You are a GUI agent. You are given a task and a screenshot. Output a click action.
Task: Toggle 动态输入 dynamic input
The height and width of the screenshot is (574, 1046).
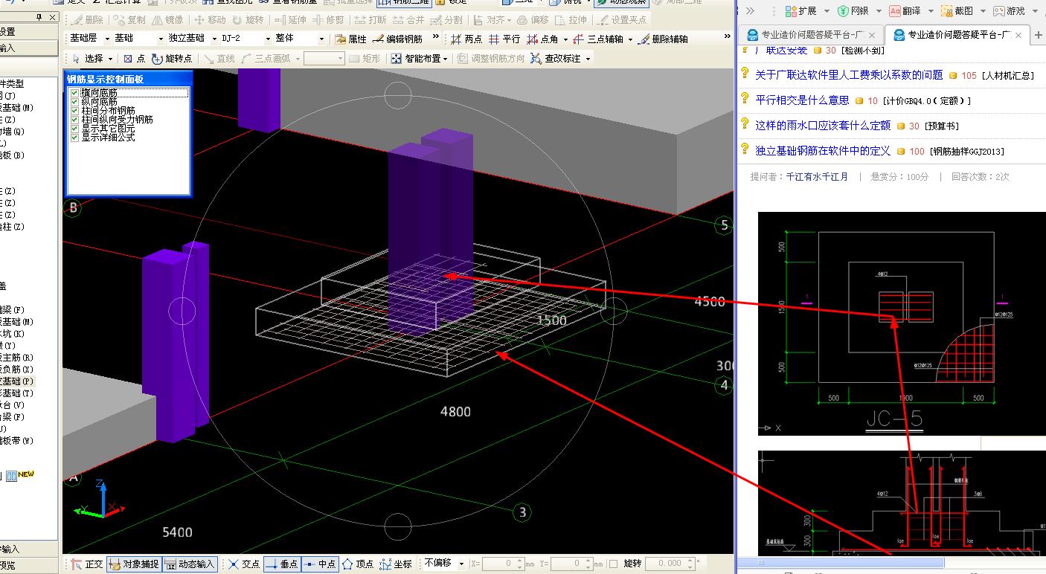click(x=190, y=564)
